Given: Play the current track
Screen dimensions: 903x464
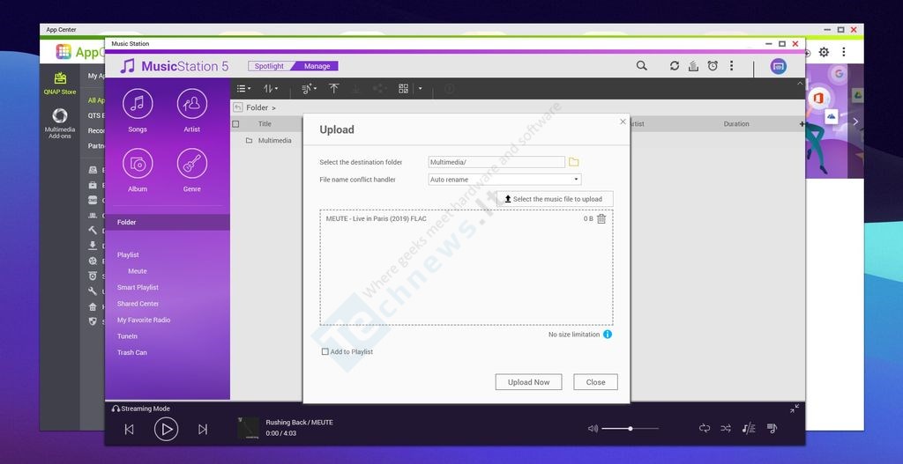Looking at the screenshot, I should tap(166, 429).
